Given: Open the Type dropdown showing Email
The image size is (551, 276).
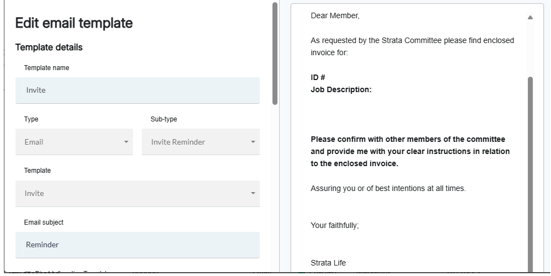Looking at the screenshot, I should [74, 142].
